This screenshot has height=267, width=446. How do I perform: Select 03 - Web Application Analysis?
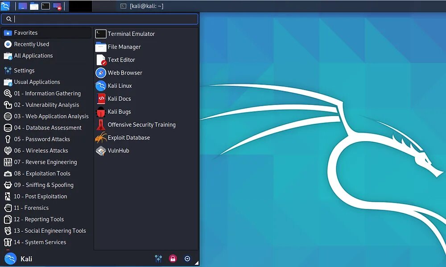point(46,116)
